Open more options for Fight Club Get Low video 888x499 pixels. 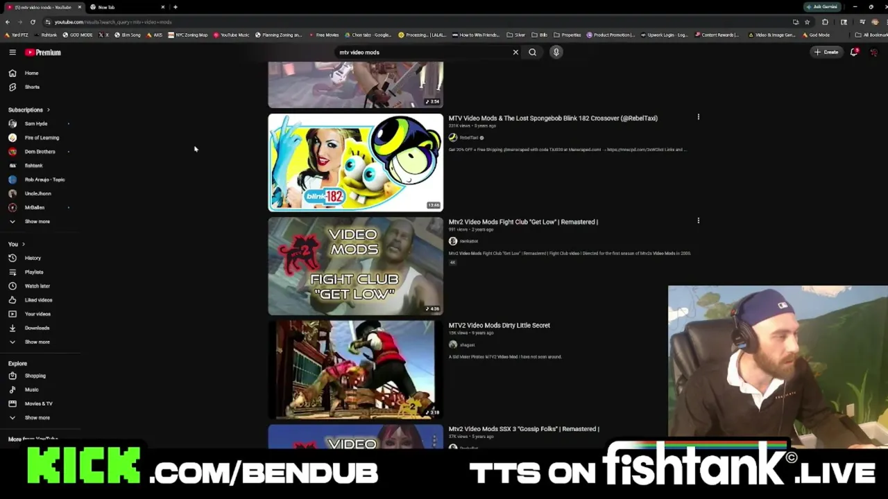coord(698,221)
